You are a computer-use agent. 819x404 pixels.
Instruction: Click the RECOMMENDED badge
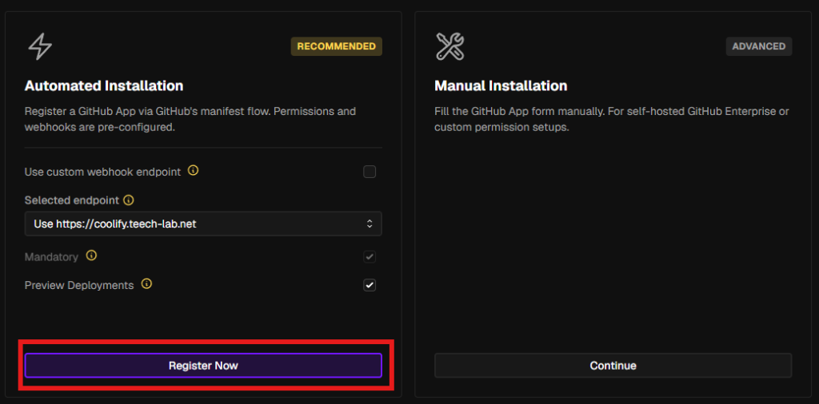coord(337,46)
